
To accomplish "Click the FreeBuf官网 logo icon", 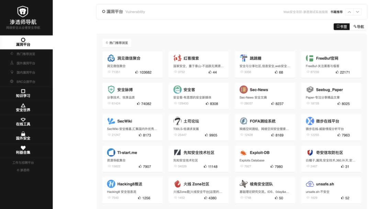I will (310, 58).
